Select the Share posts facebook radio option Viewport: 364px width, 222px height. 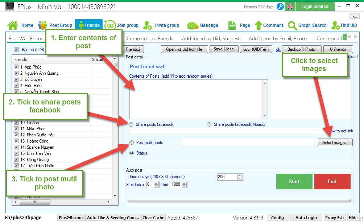pos(131,124)
